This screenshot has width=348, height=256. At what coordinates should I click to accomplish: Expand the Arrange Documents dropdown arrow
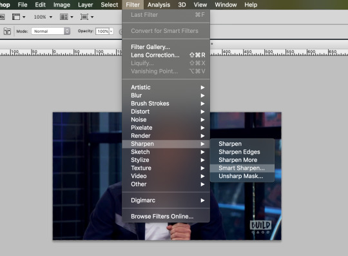(72, 17)
